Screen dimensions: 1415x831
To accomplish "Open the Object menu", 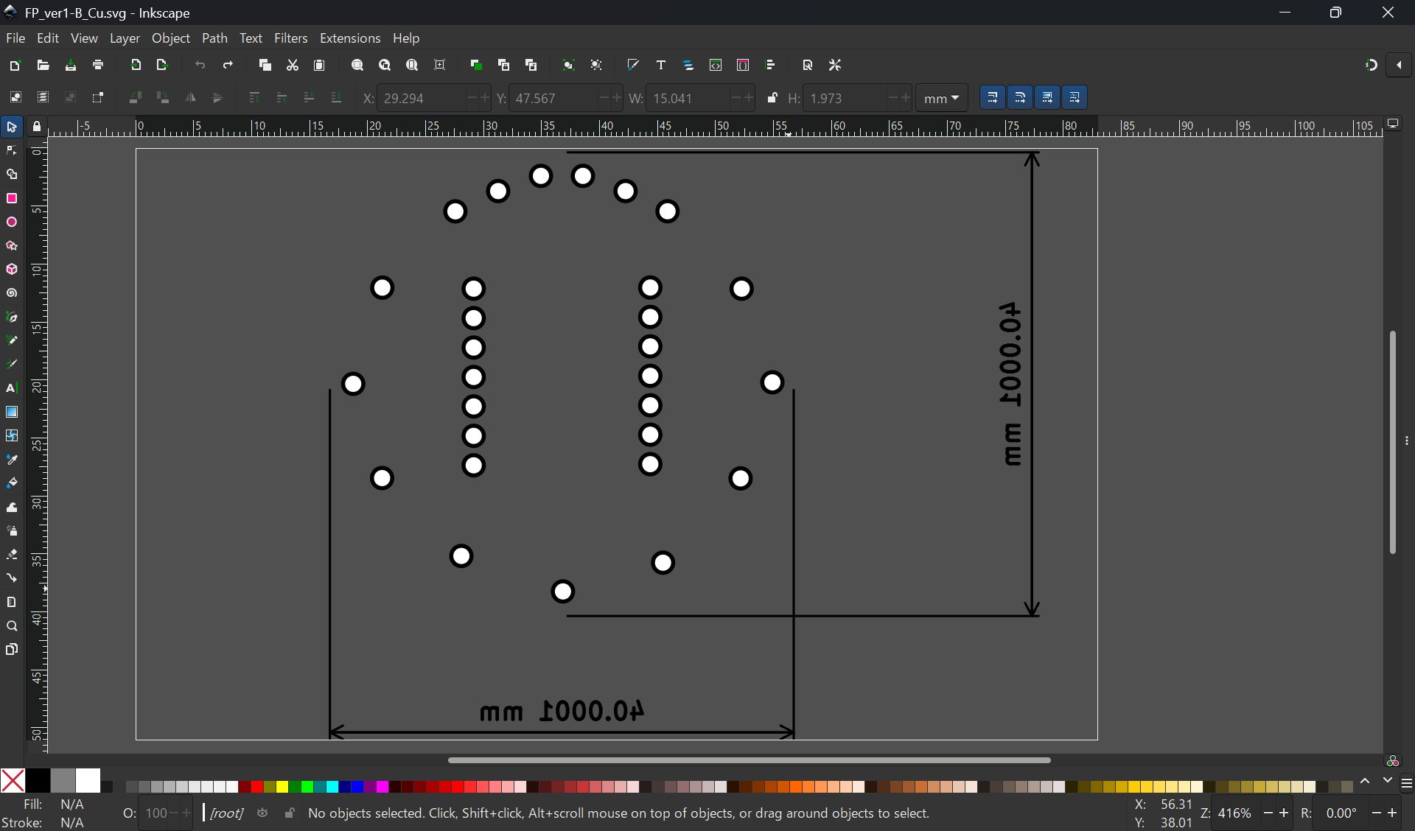I will tap(171, 38).
